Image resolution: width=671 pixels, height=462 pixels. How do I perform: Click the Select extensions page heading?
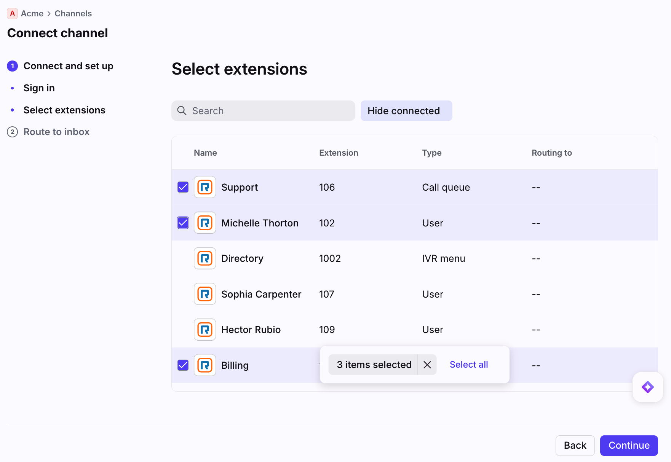[239, 69]
